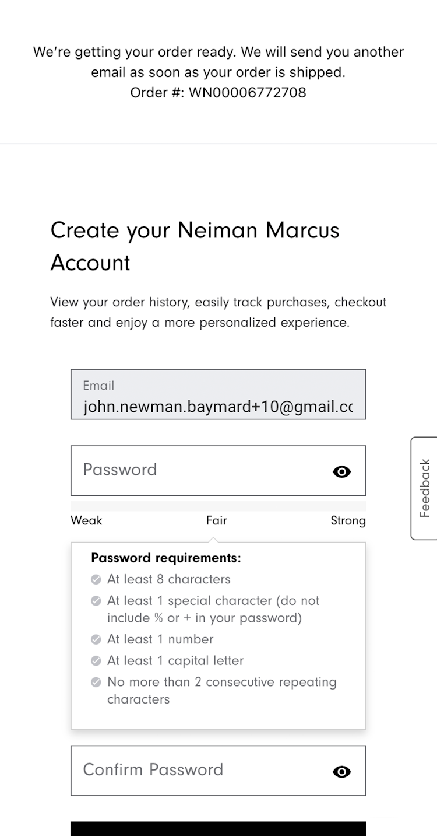
Task: Click the check icon beside "At least 1 number"
Action: coord(96,639)
